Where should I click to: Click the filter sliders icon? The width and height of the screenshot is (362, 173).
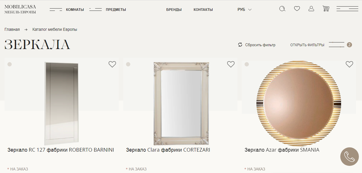coord(337,45)
